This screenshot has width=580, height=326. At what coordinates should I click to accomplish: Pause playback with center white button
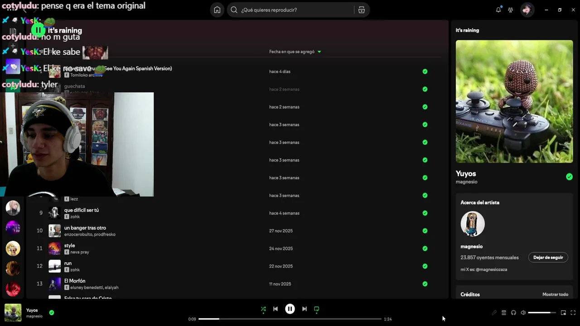(290, 309)
